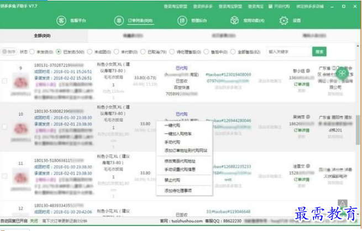
Task: Choose 添加待处理事项 menu entry
Action: pyautogui.click(x=184, y=191)
